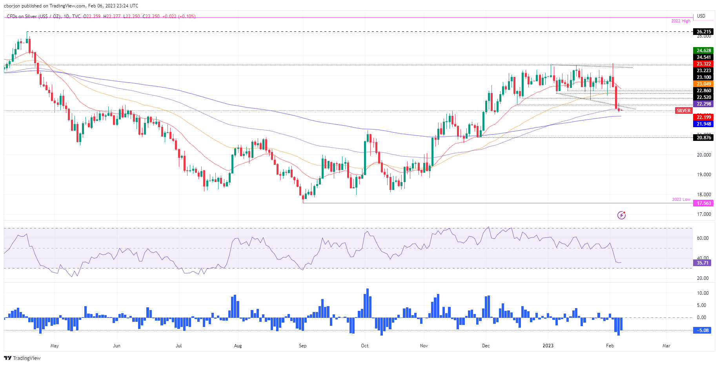Select the red SILVER price tag
The image size is (719, 365).
click(683, 111)
